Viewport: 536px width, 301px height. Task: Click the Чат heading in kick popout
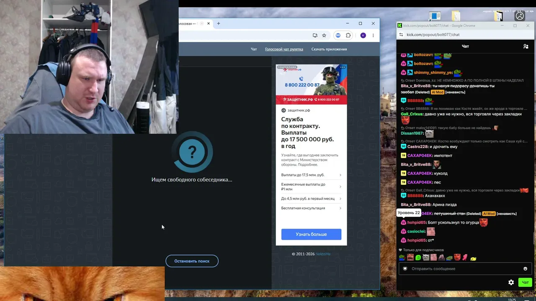(465, 46)
